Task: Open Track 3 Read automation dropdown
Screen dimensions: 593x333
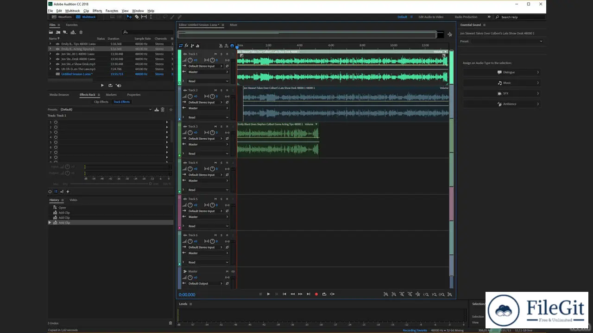Action: coord(208,154)
